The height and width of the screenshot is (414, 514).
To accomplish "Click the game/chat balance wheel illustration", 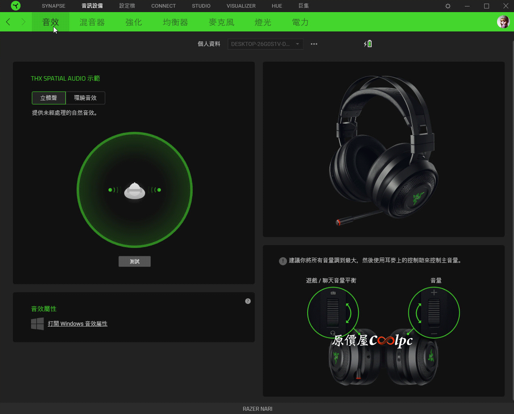I will click(x=333, y=312).
